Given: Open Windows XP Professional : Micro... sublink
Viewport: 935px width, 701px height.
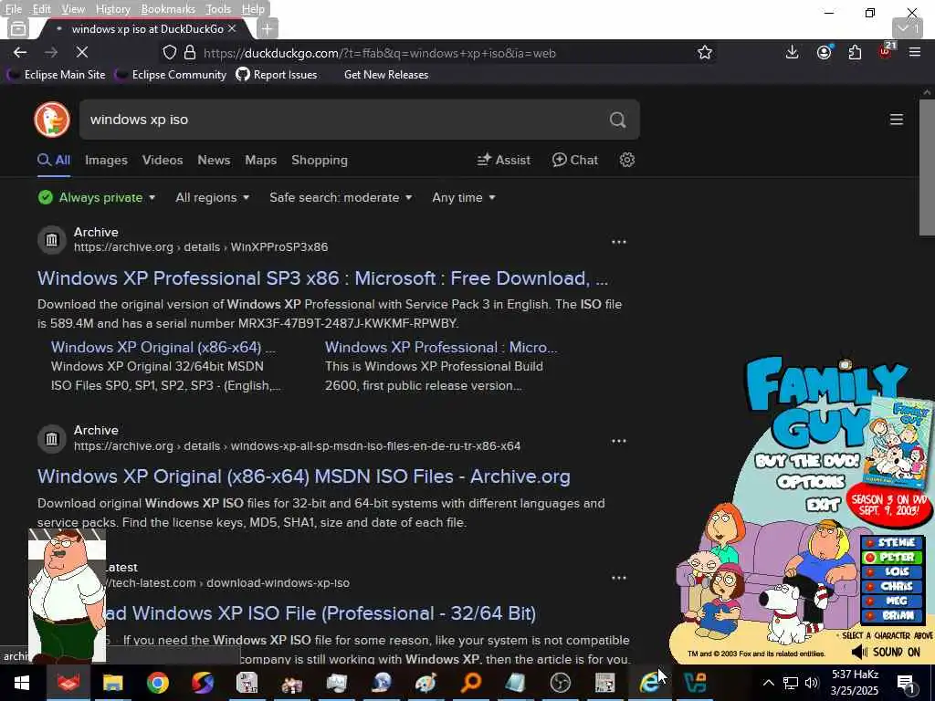Looking at the screenshot, I should coord(441,347).
